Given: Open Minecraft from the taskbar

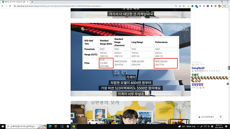Looking at the screenshot, I should coord(56,126).
